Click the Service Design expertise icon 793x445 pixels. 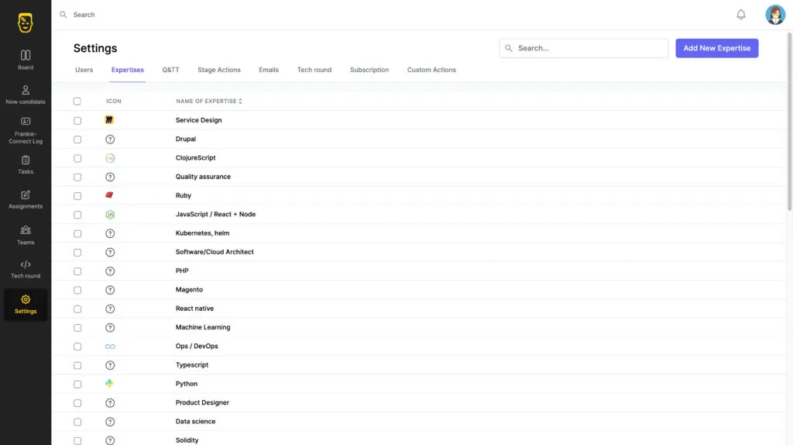point(109,120)
